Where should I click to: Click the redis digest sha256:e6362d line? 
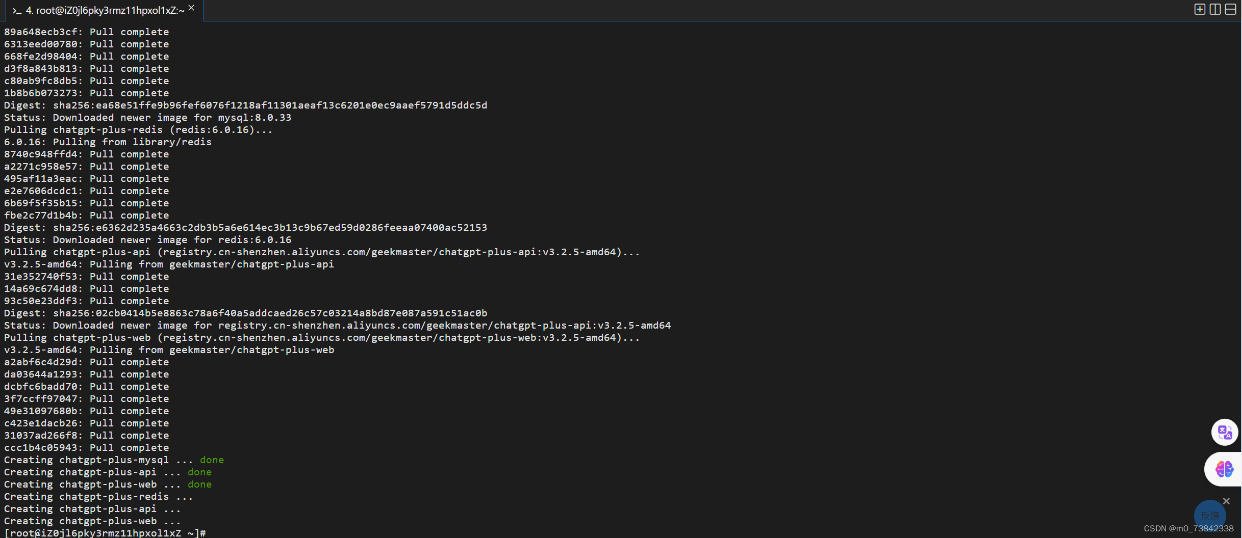245,227
